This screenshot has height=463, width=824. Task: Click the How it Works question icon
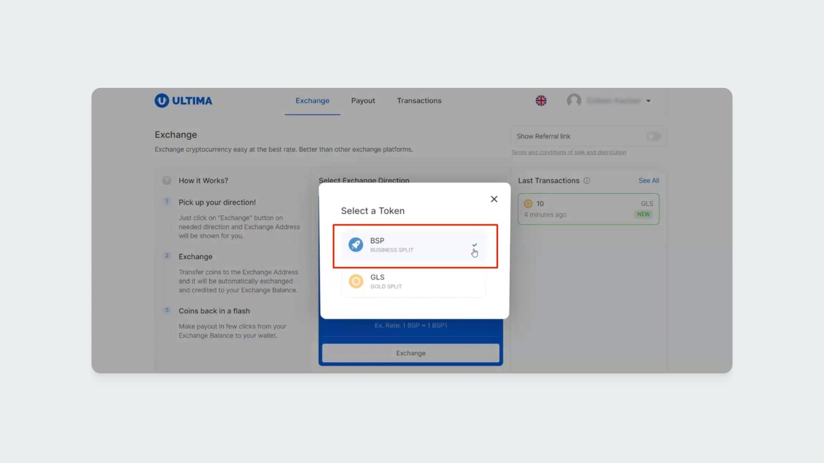[167, 181]
